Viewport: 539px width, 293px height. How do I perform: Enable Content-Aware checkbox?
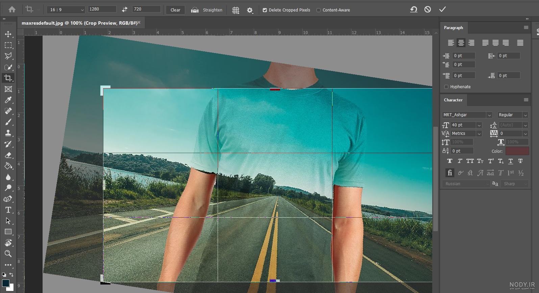tap(318, 10)
